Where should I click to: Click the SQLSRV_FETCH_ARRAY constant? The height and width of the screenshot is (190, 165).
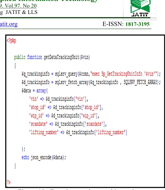click(x=140, y=82)
